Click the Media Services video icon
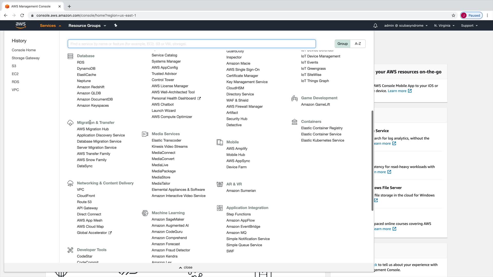The height and width of the screenshot is (277, 493). click(x=145, y=134)
